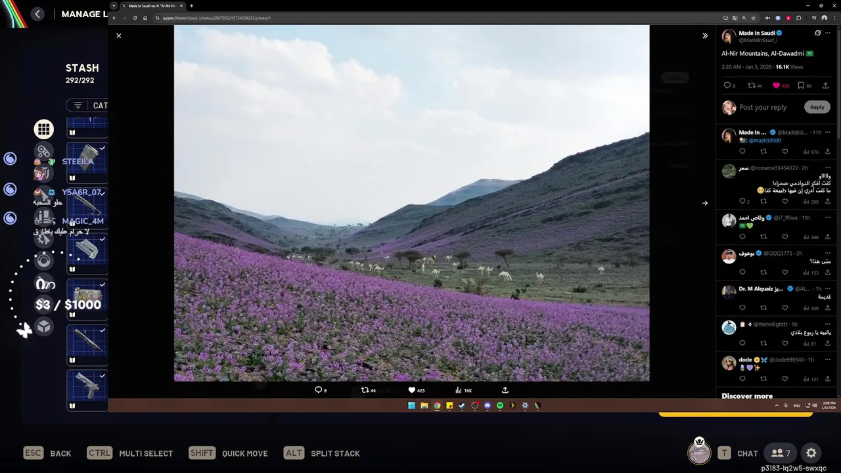Screen dimensions: 841x473
Task: Like the reply from i7_95wa
Action: tap(784, 236)
